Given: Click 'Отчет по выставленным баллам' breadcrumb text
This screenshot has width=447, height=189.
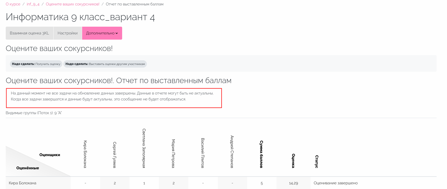Looking at the screenshot, I should click(134, 4).
